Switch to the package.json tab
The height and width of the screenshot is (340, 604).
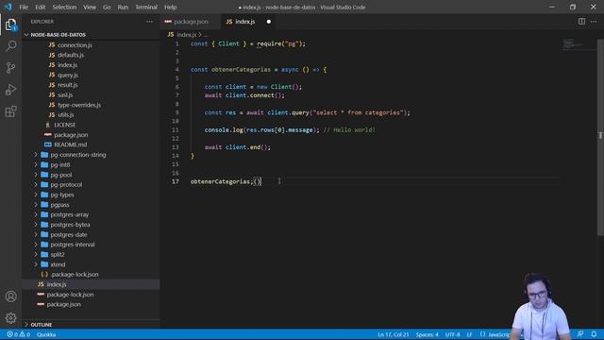[x=191, y=22]
